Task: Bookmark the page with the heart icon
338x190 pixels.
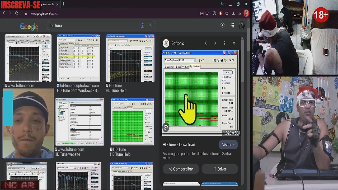Action: click(x=207, y=13)
